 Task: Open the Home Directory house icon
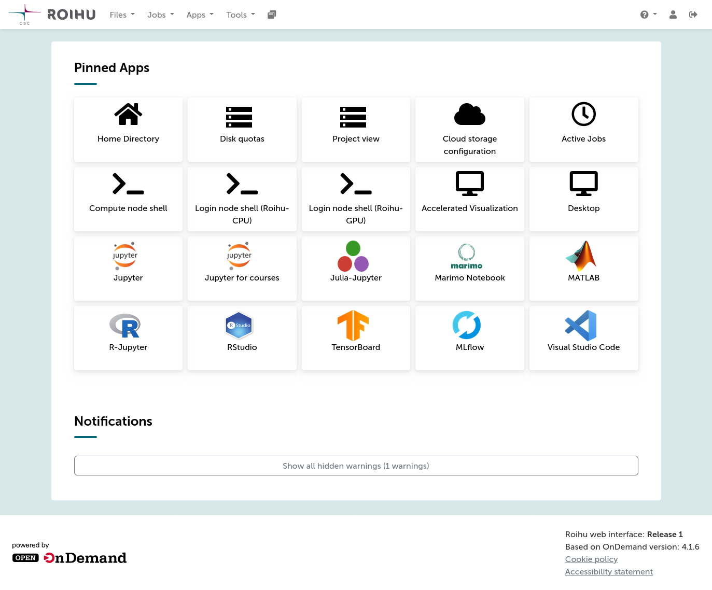128,114
